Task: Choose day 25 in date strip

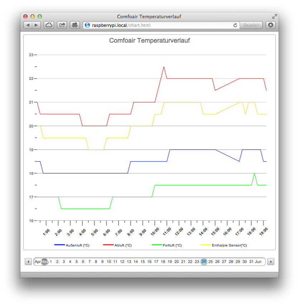Action: (x=211, y=262)
